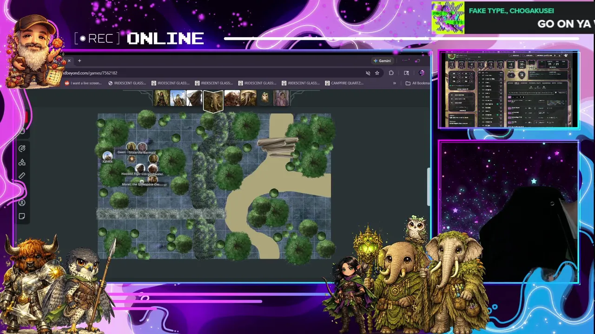Image resolution: width=595 pixels, height=334 pixels.
Task: Open the character profile sidebar icon
Action: [x=22, y=203]
